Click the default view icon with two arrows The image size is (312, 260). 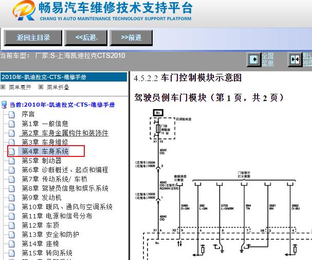click(295, 59)
